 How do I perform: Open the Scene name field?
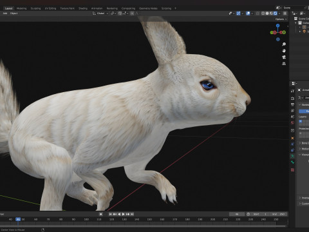click(293, 8)
